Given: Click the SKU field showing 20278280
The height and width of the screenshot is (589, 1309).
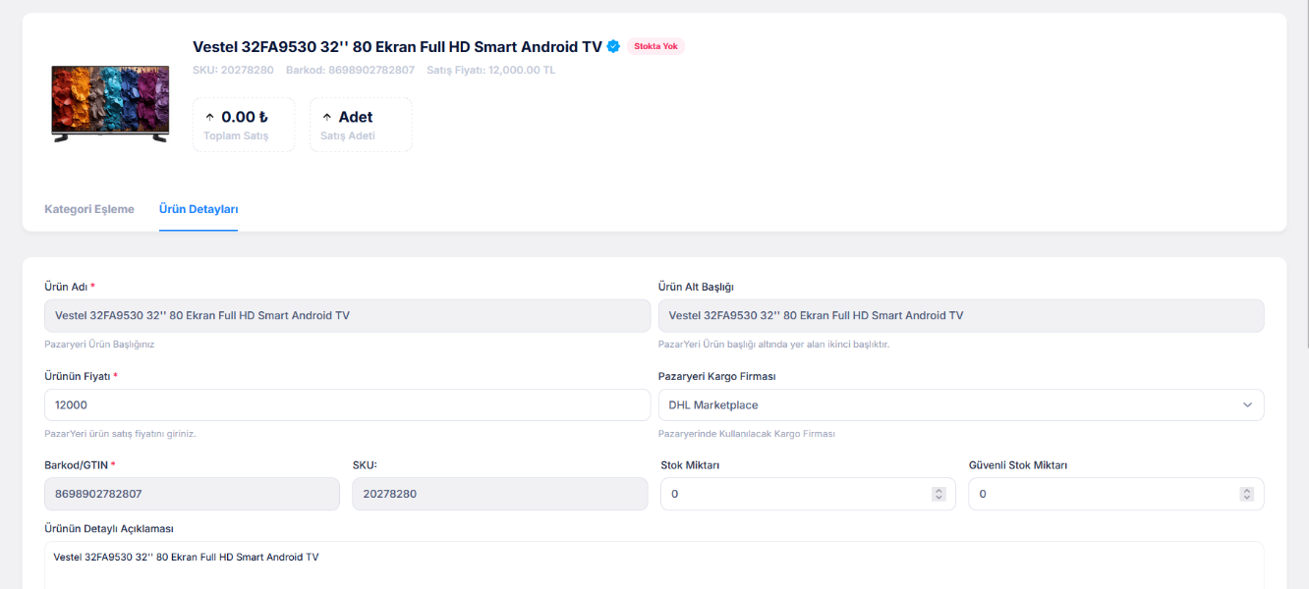Looking at the screenshot, I should coord(499,494).
